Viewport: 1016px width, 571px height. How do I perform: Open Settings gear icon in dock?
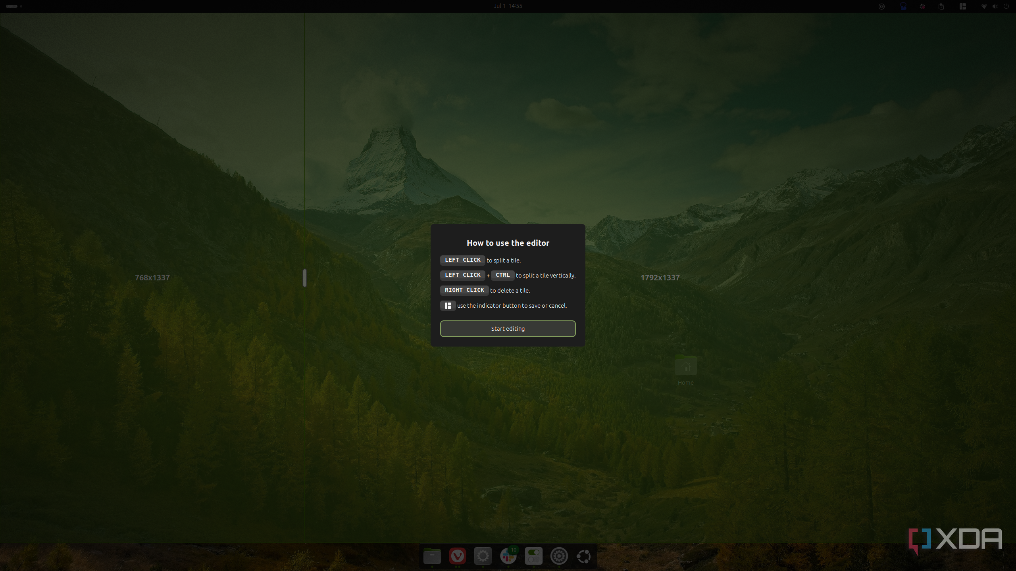[x=483, y=556]
